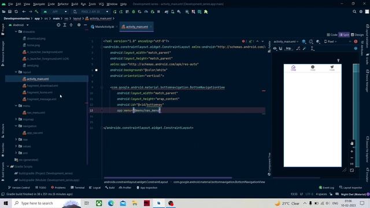Image resolution: width=370 pixels, height=208 pixels.
Task: Click the white color swatch in editor gutter
Action: (97, 70)
